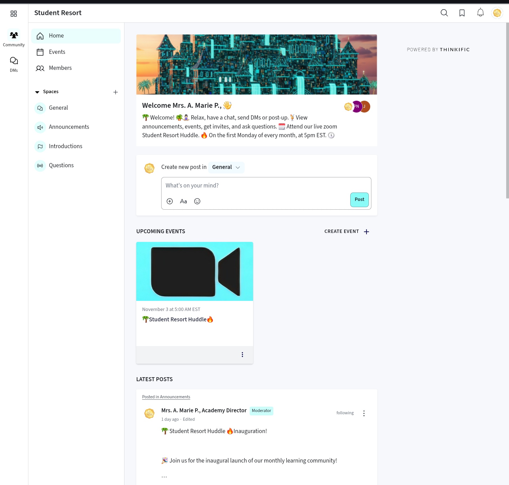
Task: Click the Post button
Action: point(359,200)
